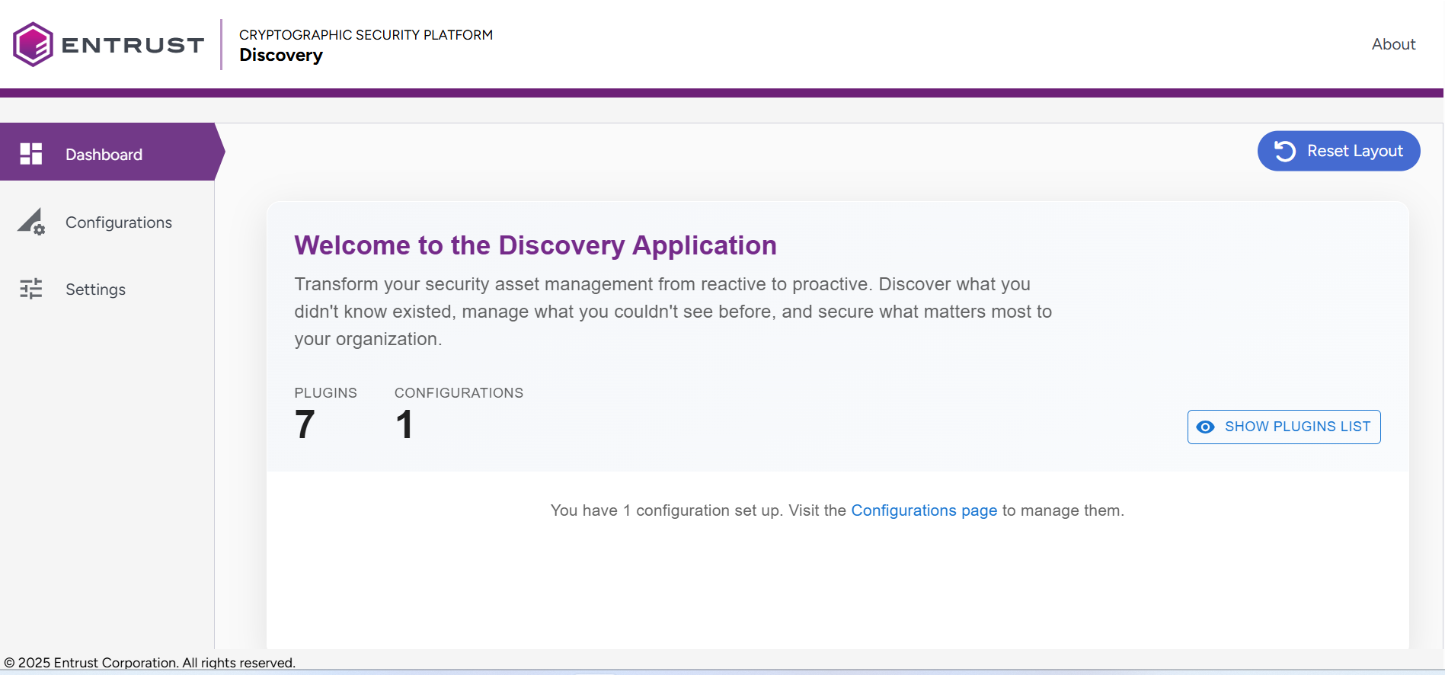Click the Configurations gear icon in sidebar
This screenshot has width=1445, height=675.
[31, 222]
